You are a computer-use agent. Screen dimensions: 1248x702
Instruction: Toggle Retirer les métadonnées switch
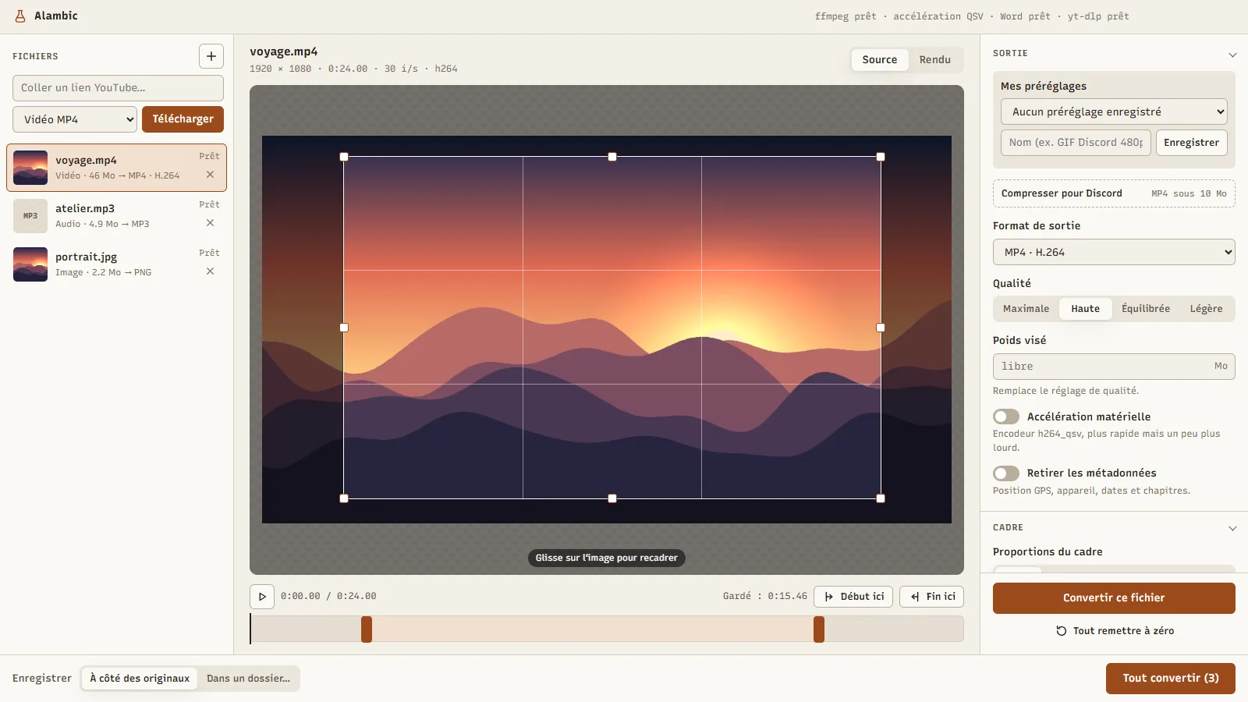click(x=1006, y=473)
